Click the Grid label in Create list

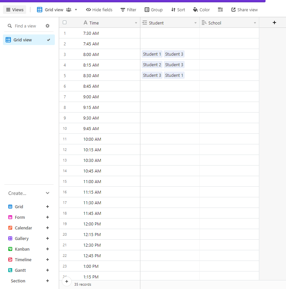(x=19, y=207)
